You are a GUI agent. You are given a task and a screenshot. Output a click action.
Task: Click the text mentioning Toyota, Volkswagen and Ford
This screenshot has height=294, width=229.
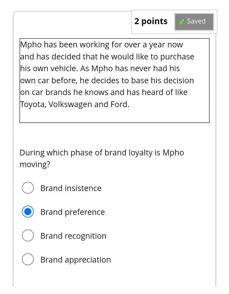[74, 104]
